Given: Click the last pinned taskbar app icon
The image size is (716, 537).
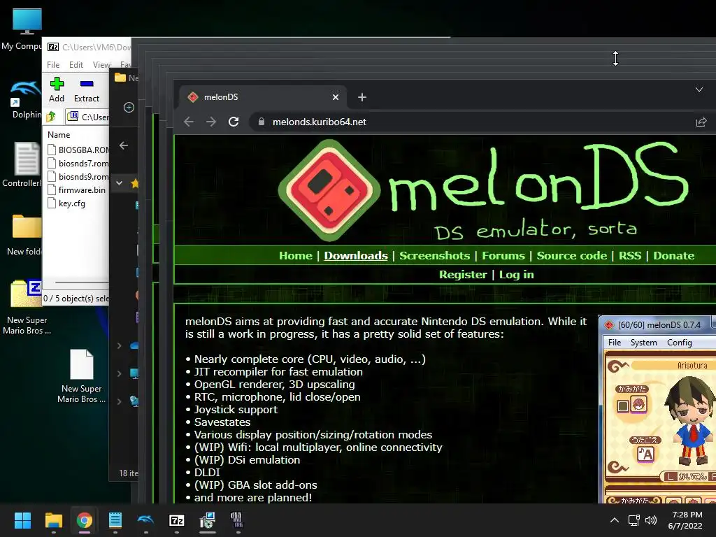Looking at the screenshot, I should pos(237,520).
